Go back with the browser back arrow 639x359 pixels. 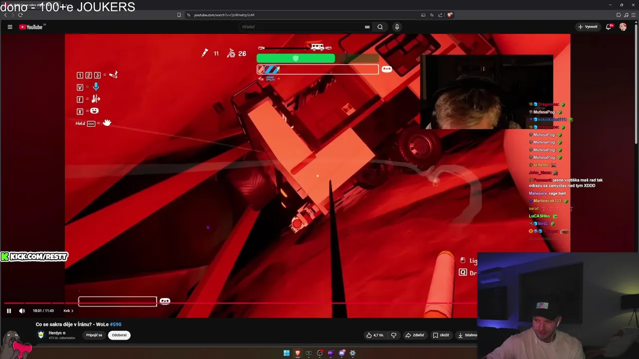(5, 15)
